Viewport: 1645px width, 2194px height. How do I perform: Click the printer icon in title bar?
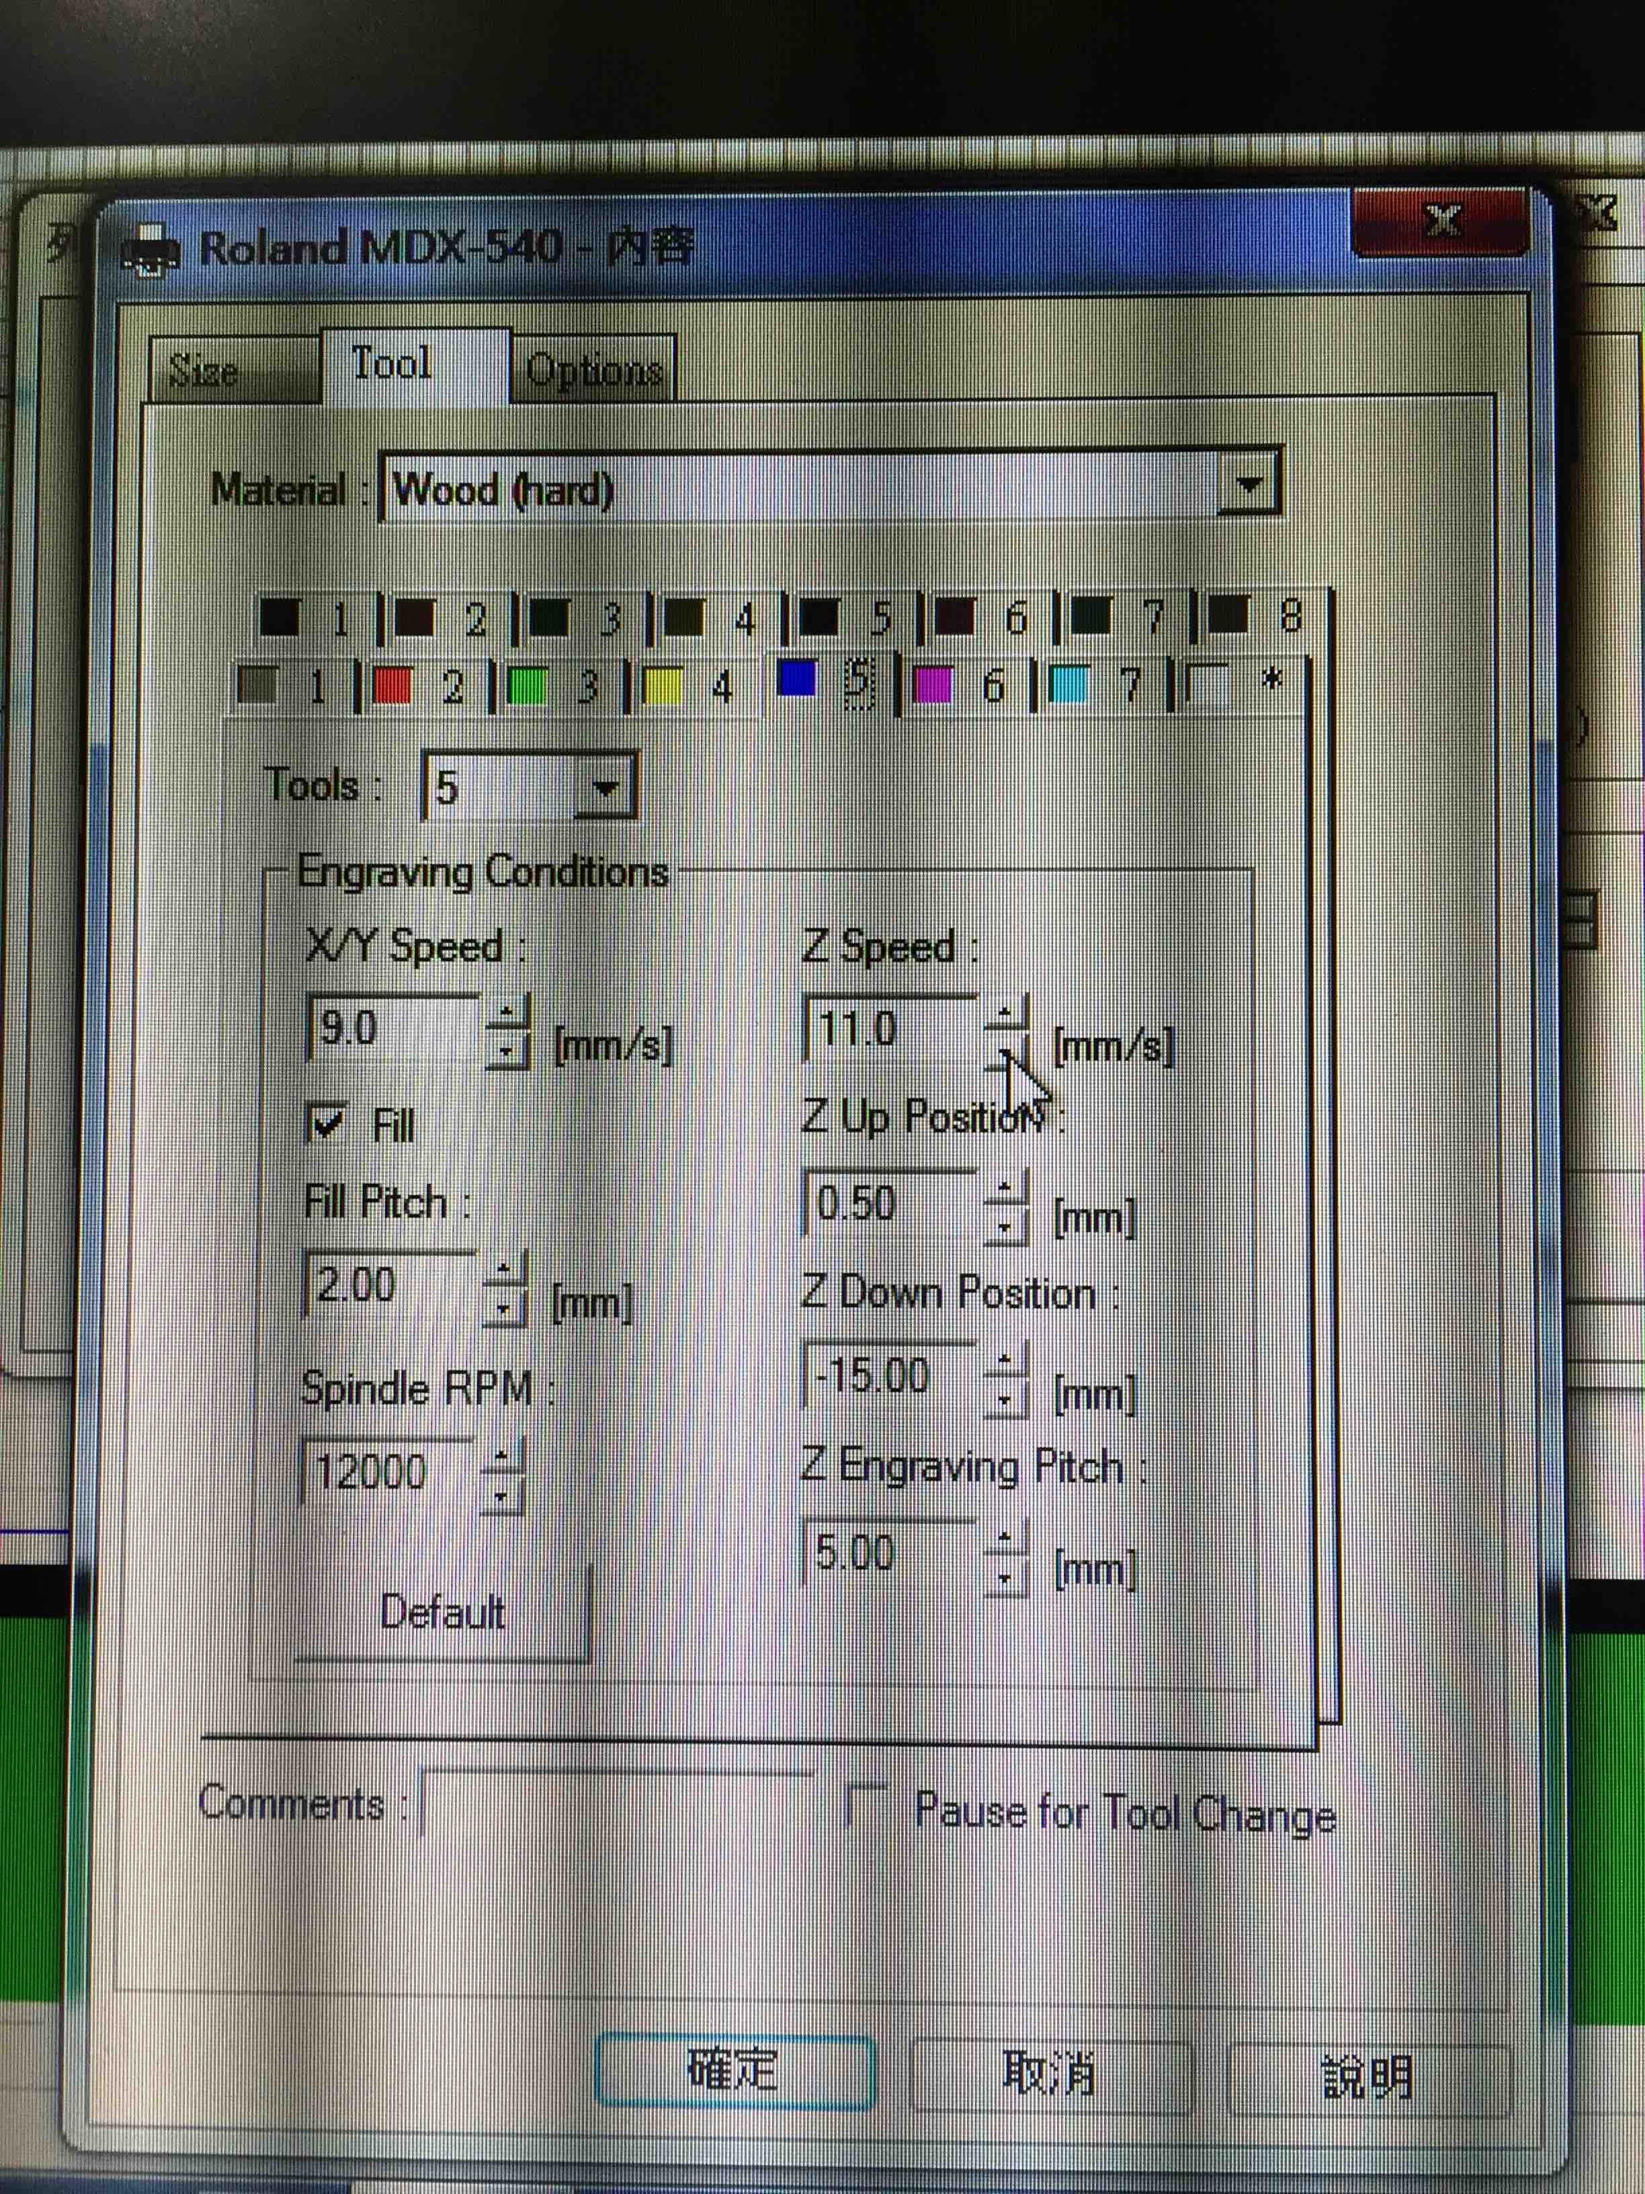pyautogui.click(x=151, y=250)
